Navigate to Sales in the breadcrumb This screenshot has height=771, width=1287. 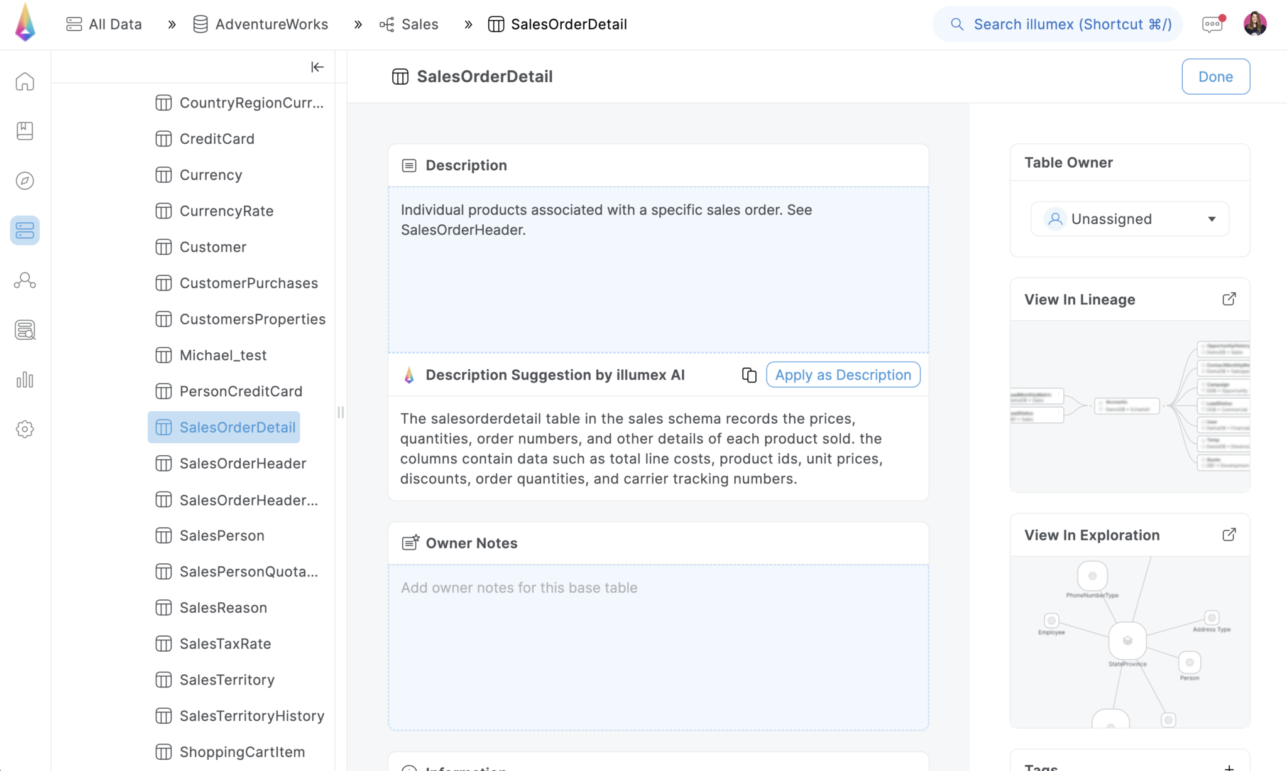tap(419, 24)
